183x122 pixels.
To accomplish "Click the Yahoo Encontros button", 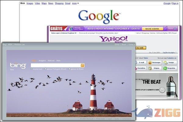I will pyautogui.click(x=140, y=68).
